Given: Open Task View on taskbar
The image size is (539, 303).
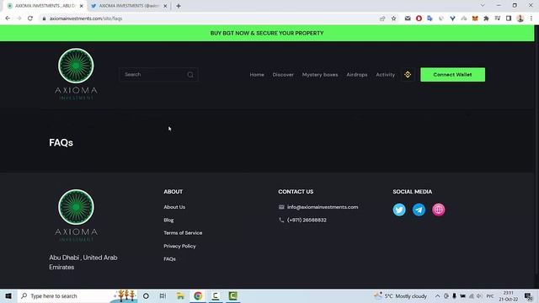Looking at the screenshot, I should [163, 295].
